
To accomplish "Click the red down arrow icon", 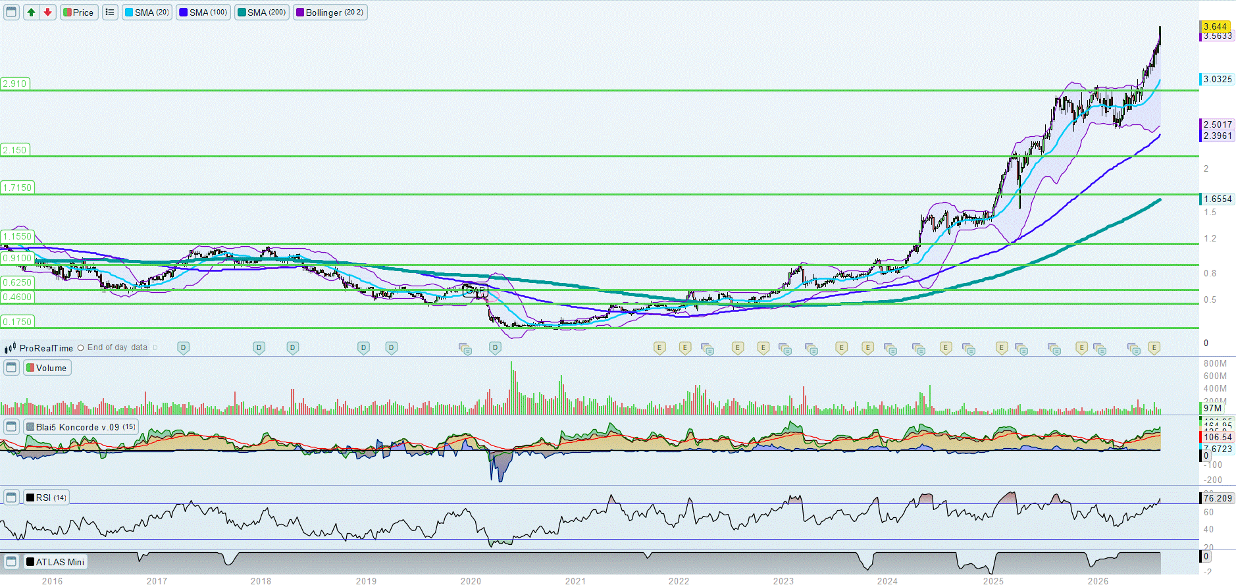I will 47,12.
